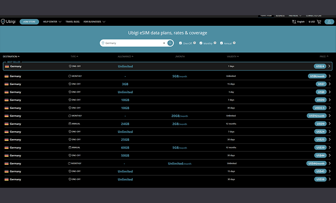Sort the table by Type
The image size is (336, 203).
click(x=74, y=57)
